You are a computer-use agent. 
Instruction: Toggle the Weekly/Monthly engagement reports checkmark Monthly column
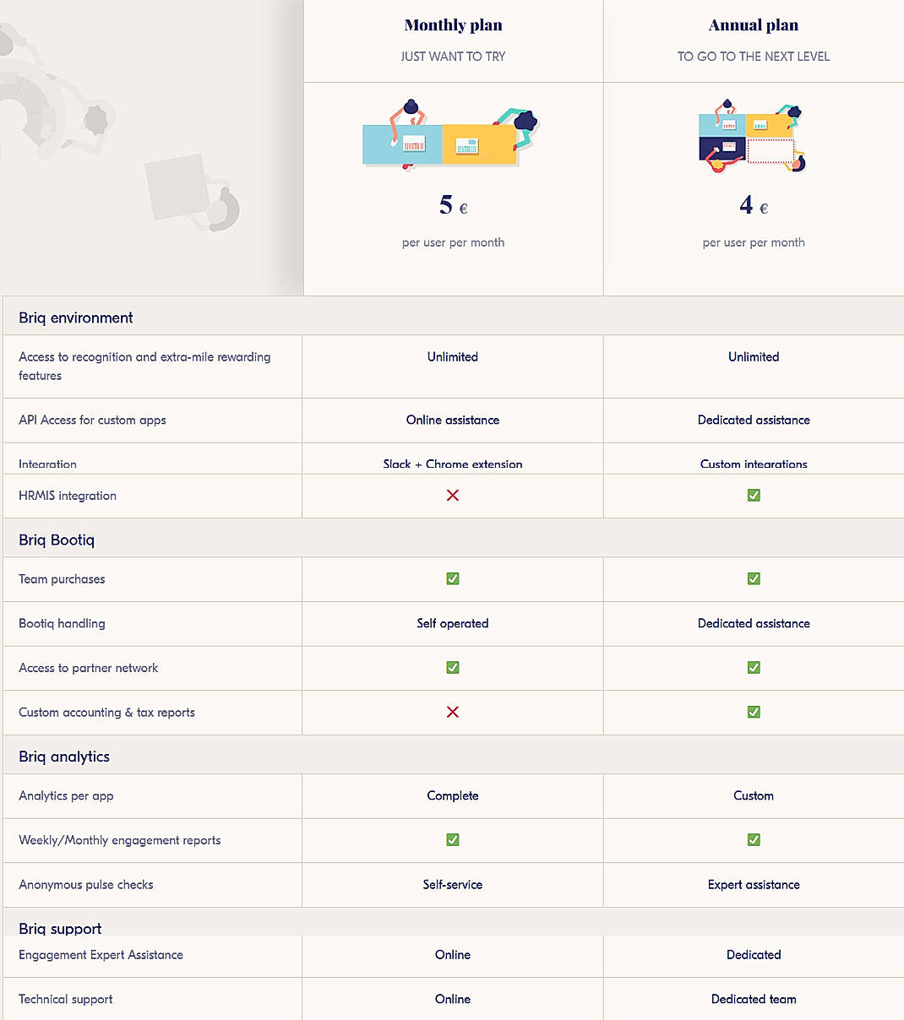click(452, 839)
